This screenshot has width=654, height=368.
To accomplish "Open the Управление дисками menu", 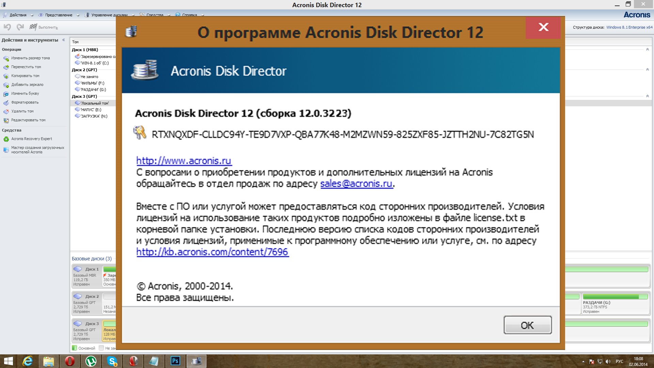I will pyautogui.click(x=109, y=15).
